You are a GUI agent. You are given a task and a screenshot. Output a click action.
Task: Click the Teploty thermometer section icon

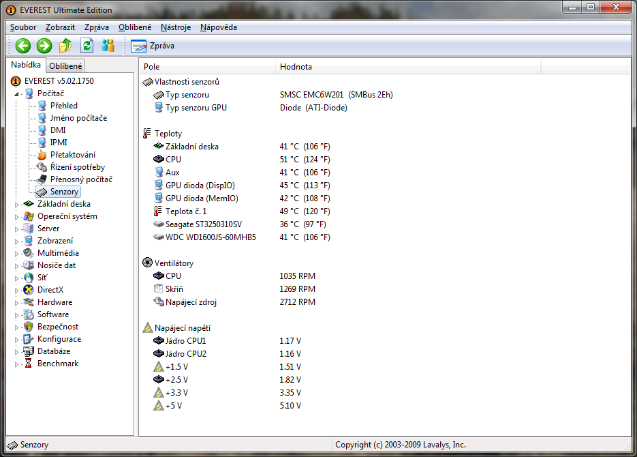[x=146, y=134]
